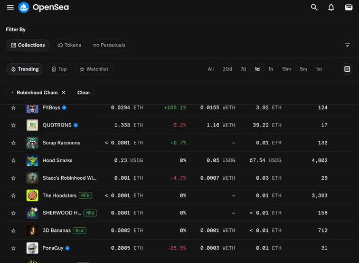
Task: Open notifications bell
Action: (x=331, y=7)
